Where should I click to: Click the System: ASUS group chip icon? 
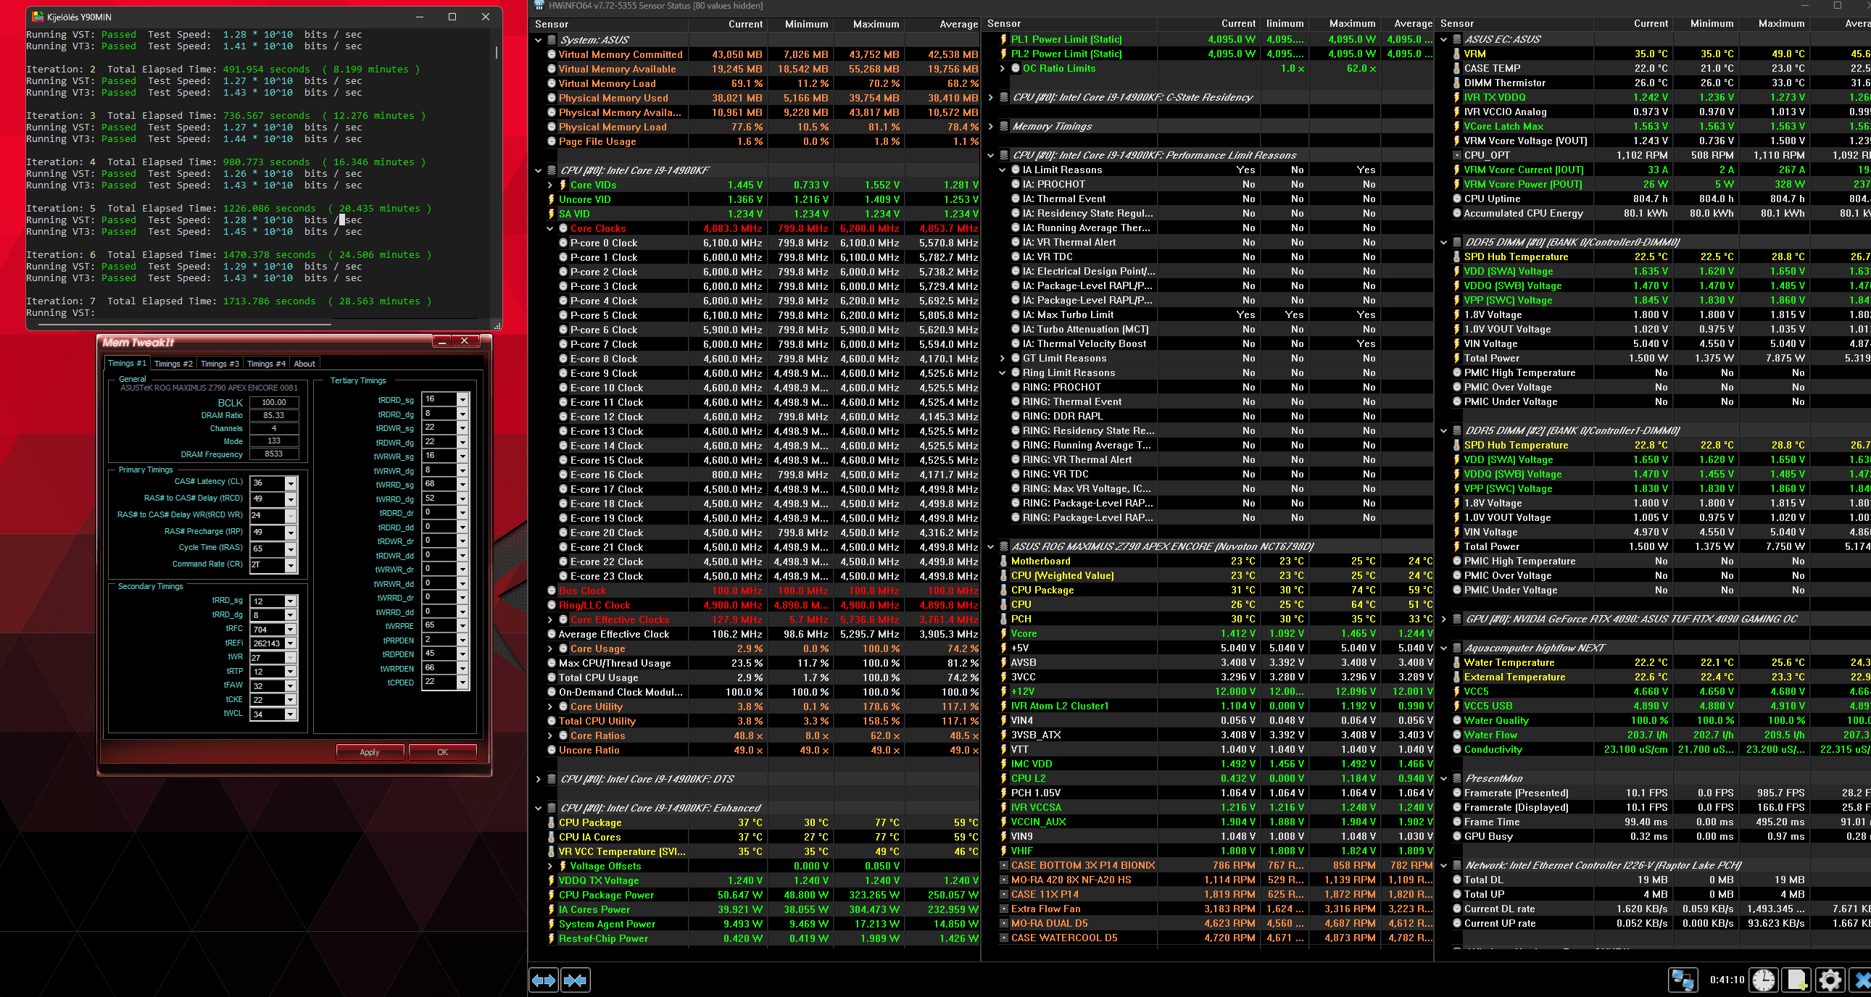click(552, 40)
